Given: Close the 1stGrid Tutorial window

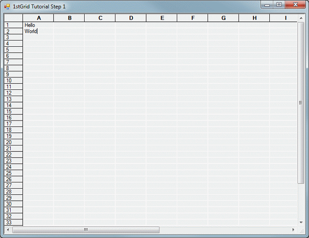Looking at the screenshot, I should [x=295, y=5].
